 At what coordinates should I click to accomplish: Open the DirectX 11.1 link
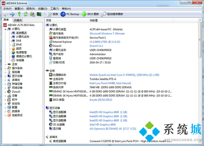(x=96, y=46)
